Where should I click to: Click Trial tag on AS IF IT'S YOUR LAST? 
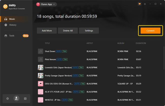82,92
